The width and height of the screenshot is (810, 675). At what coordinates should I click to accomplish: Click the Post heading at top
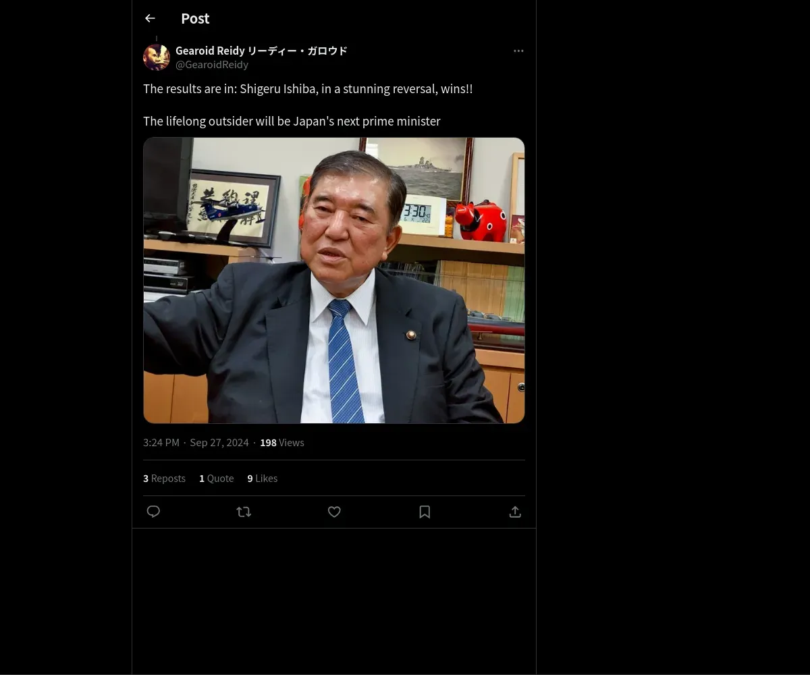click(x=195, y=19)
